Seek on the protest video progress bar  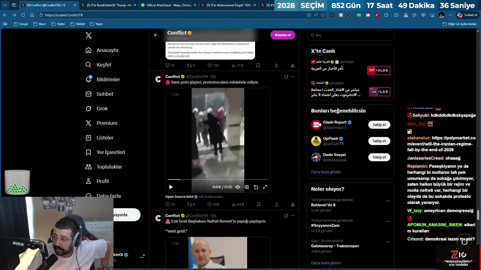tap(218, 180)
